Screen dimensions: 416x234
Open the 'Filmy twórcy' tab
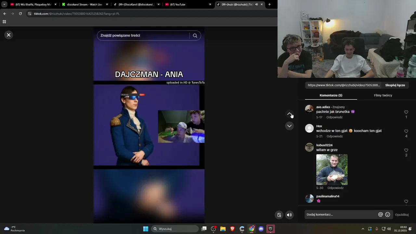(x=383, y=95)
